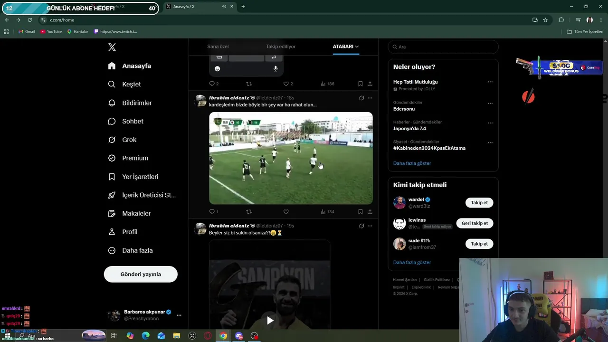Open more options on 'kardeşlerim bizde' post
Screen dimensions: 608x342
[370, 98]
